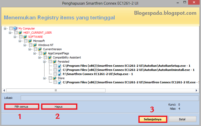This screenshot has width=201, height=126.
Task: Minimize the Penghapusan Smartfren Connex window
Action: click(178, 3)
